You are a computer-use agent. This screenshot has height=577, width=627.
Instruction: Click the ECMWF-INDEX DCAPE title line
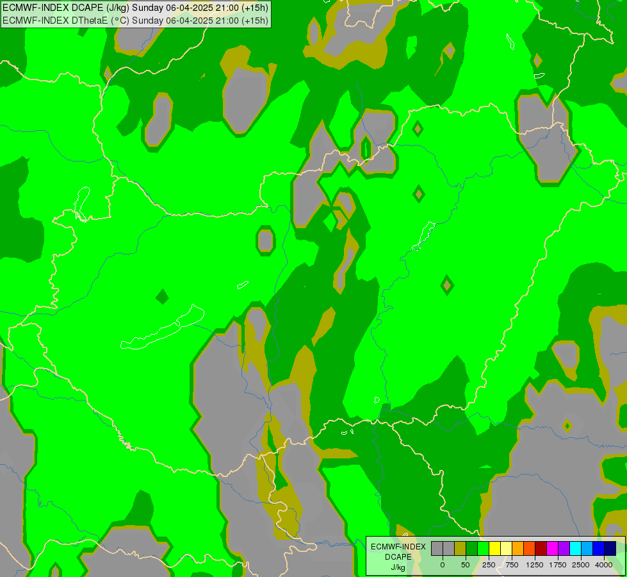(136, 8)
